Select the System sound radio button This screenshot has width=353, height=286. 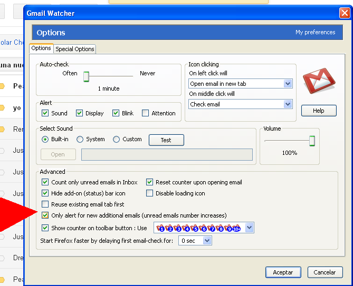(x=80, y=140)
